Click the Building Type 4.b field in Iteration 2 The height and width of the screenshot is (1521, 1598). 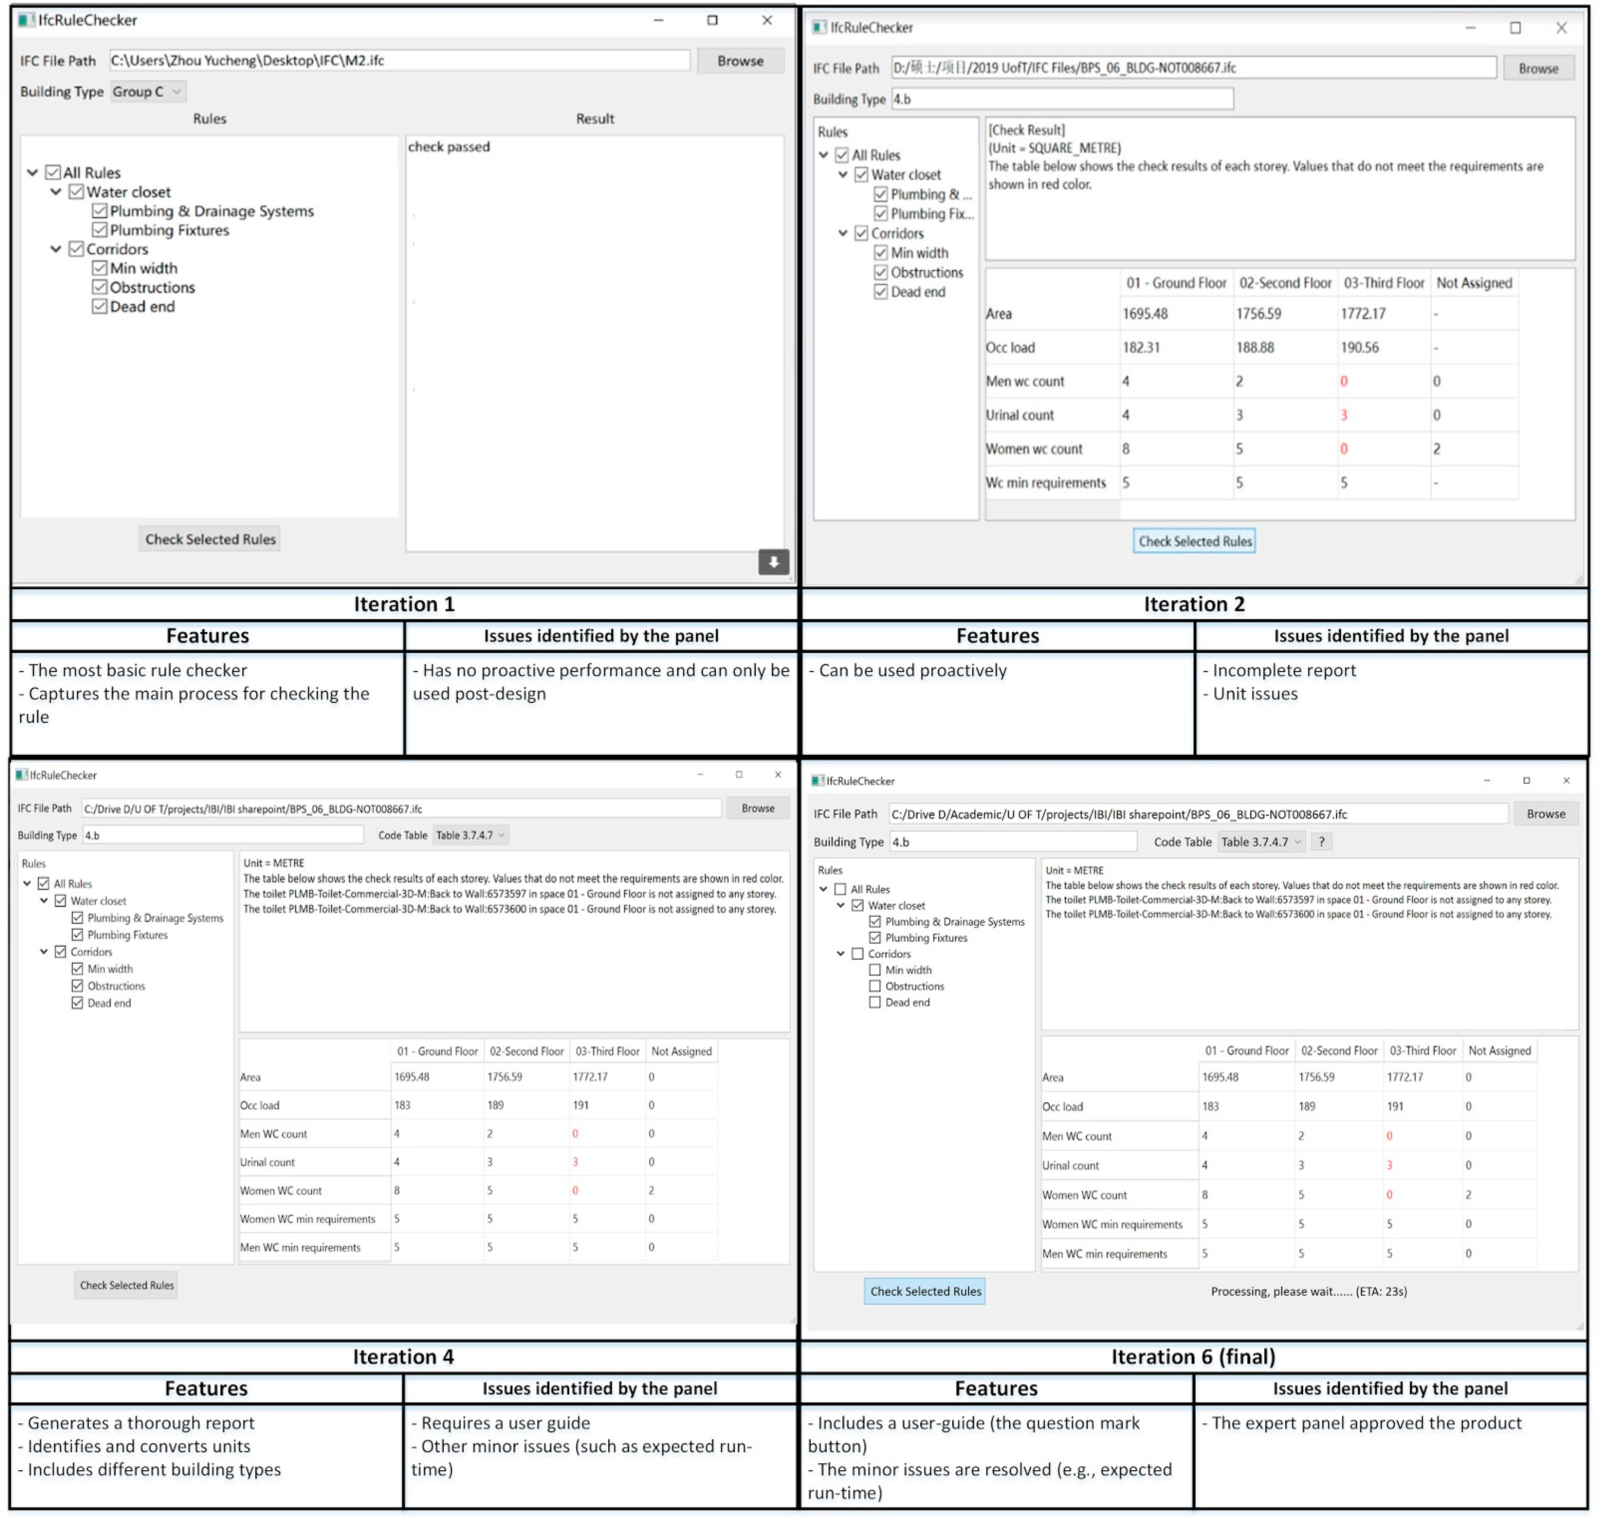[x=1062, y=99]
